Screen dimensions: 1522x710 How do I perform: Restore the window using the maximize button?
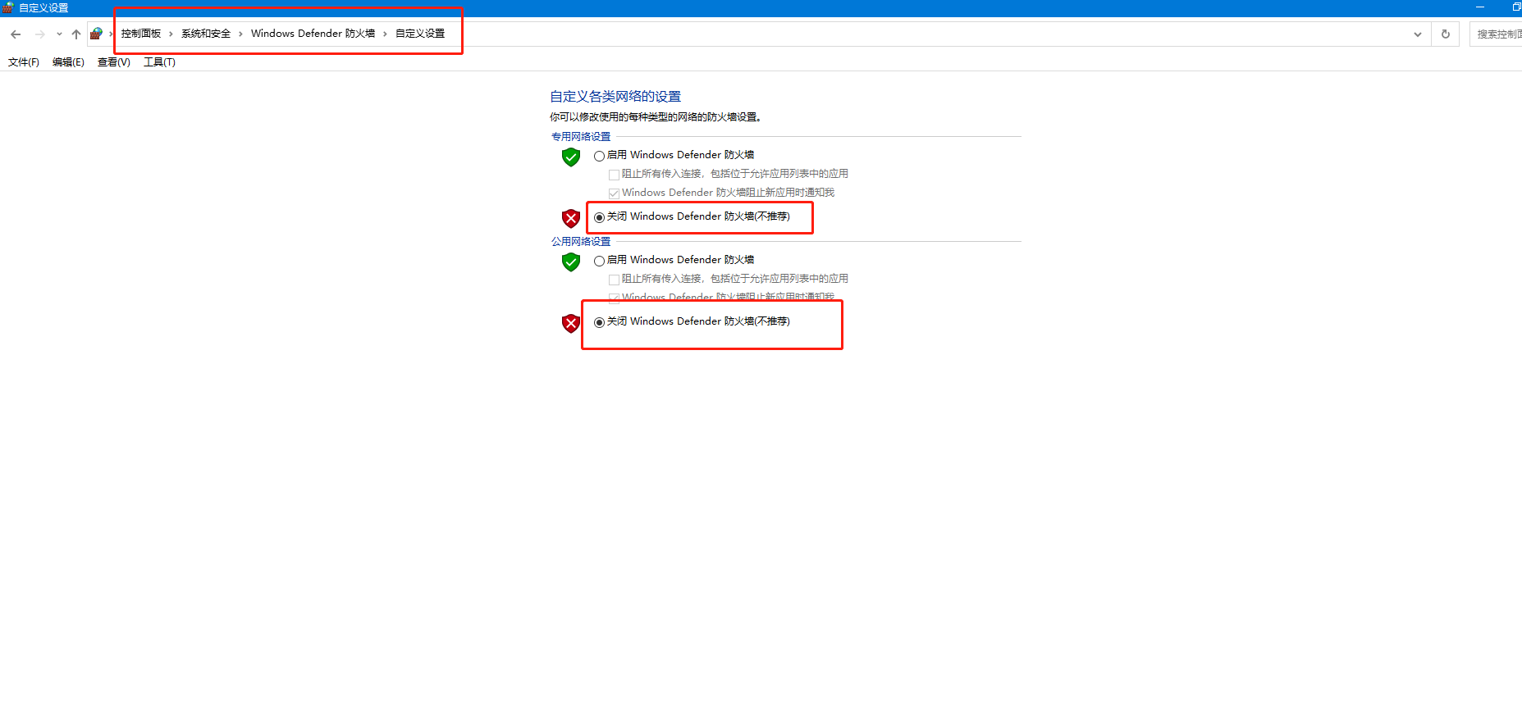[1515, 7]
